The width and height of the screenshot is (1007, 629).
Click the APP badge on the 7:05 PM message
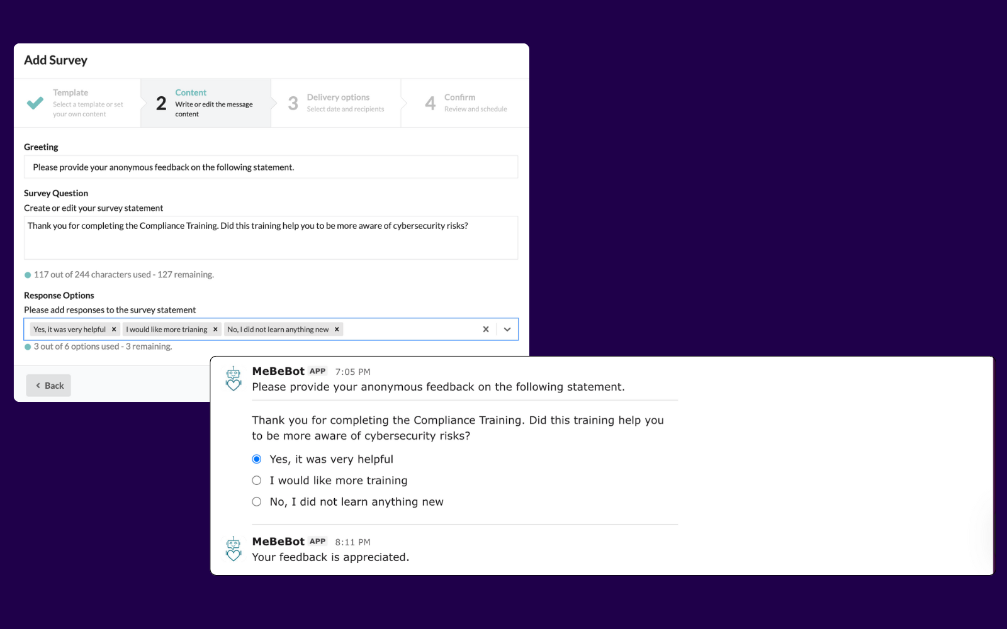coord(318,371)
